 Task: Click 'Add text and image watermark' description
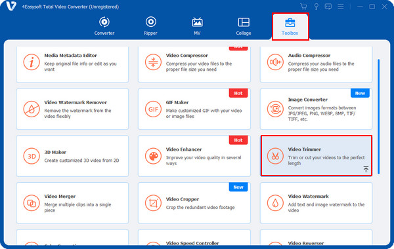click(326, 207)
